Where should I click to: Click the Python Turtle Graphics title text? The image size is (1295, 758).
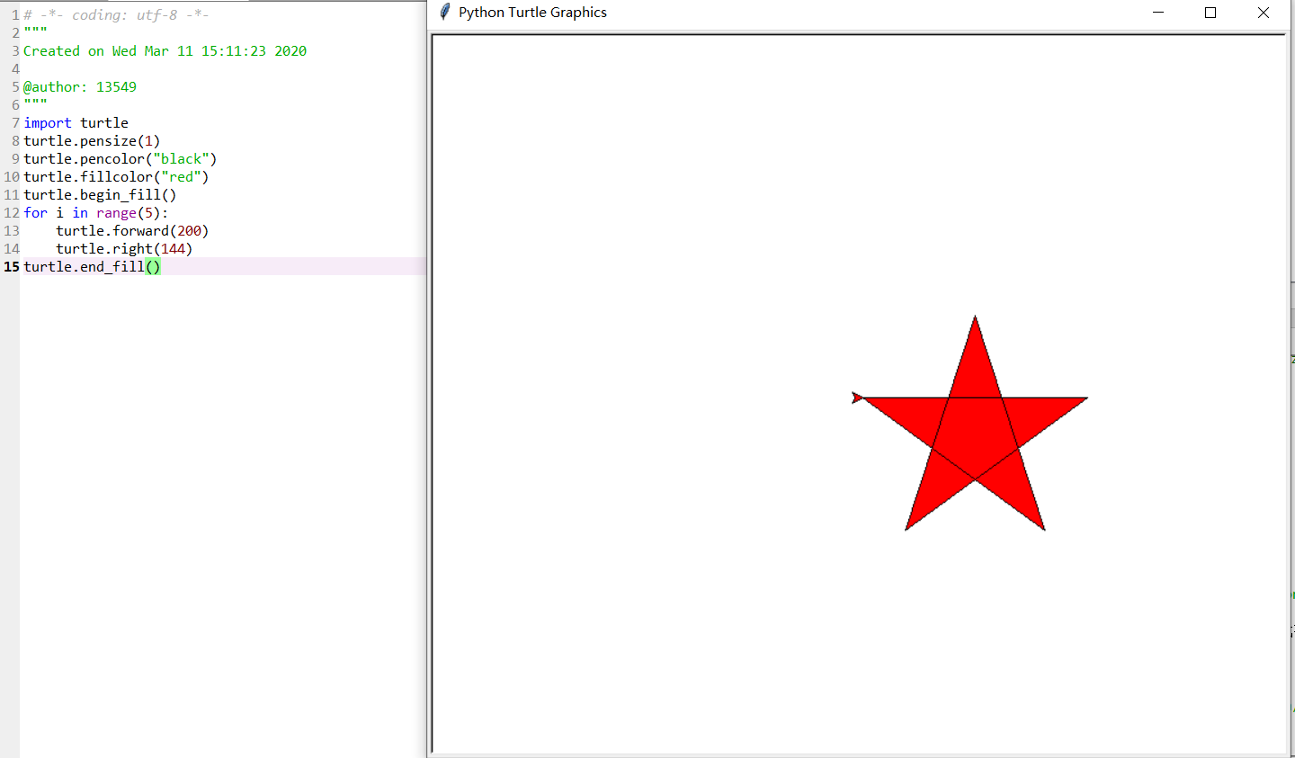click(532, 13)
